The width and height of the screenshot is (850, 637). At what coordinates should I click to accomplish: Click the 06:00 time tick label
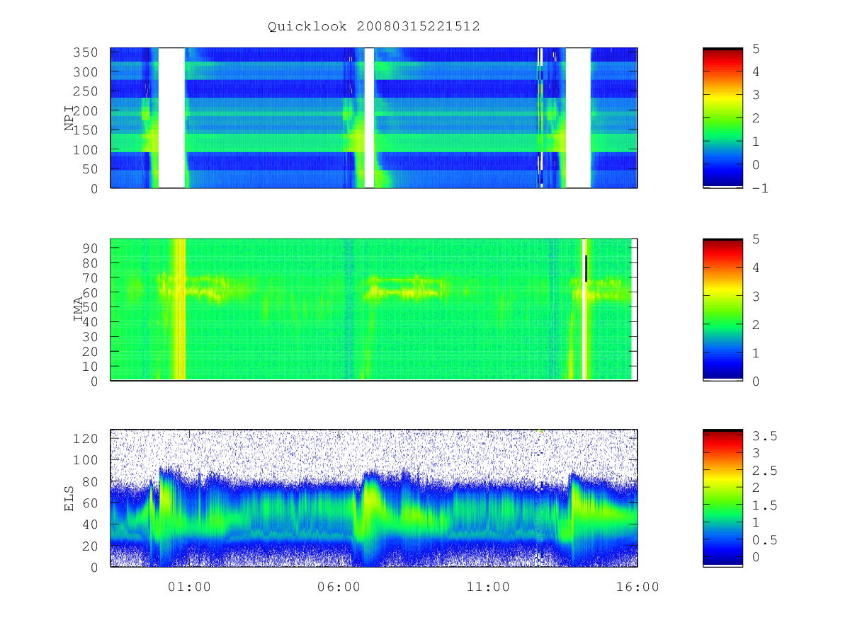coord(339,587)
